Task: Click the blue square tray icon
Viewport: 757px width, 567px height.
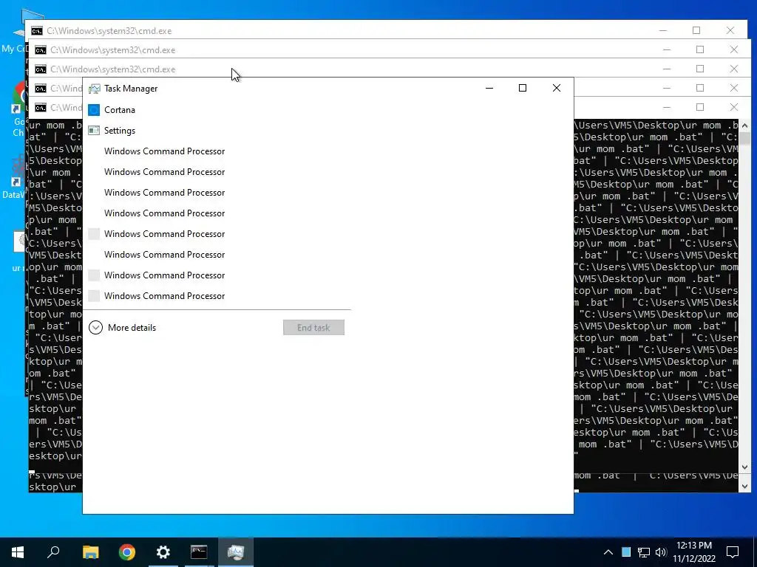Action: tap(626, 552)
